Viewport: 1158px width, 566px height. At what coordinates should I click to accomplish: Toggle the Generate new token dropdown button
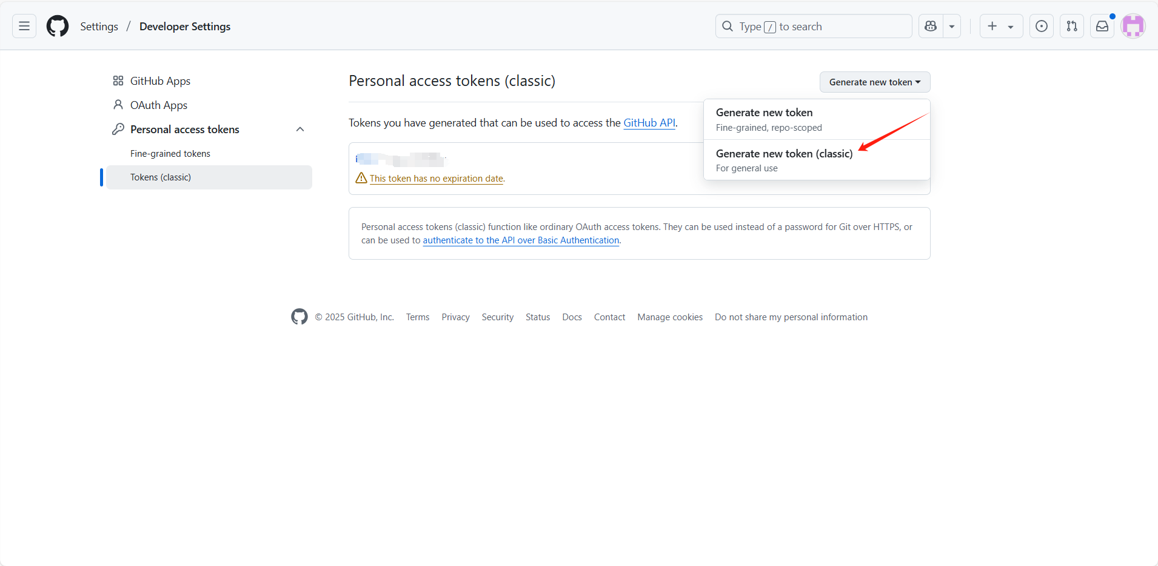pos(874,82)
